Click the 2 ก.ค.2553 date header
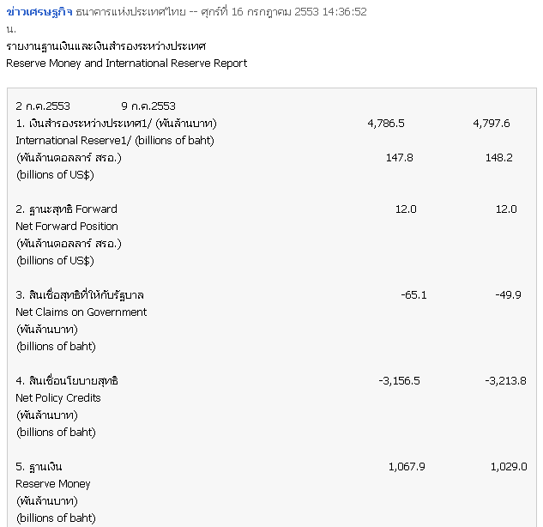The width and height of the screenshot is (543, 527). click(43, 106)
